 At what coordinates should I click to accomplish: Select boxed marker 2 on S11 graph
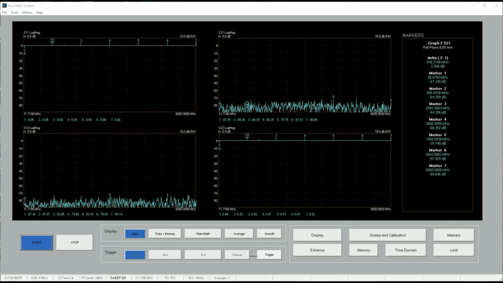(52, 41)
